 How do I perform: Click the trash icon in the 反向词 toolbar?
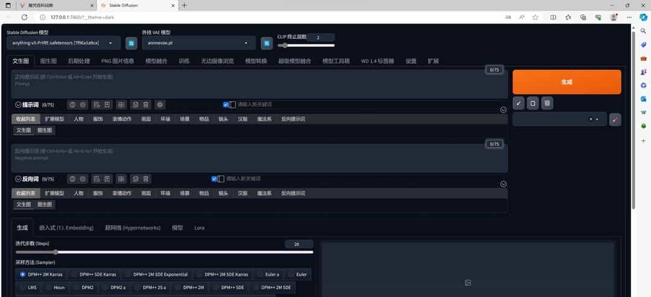tap(146, 179)
